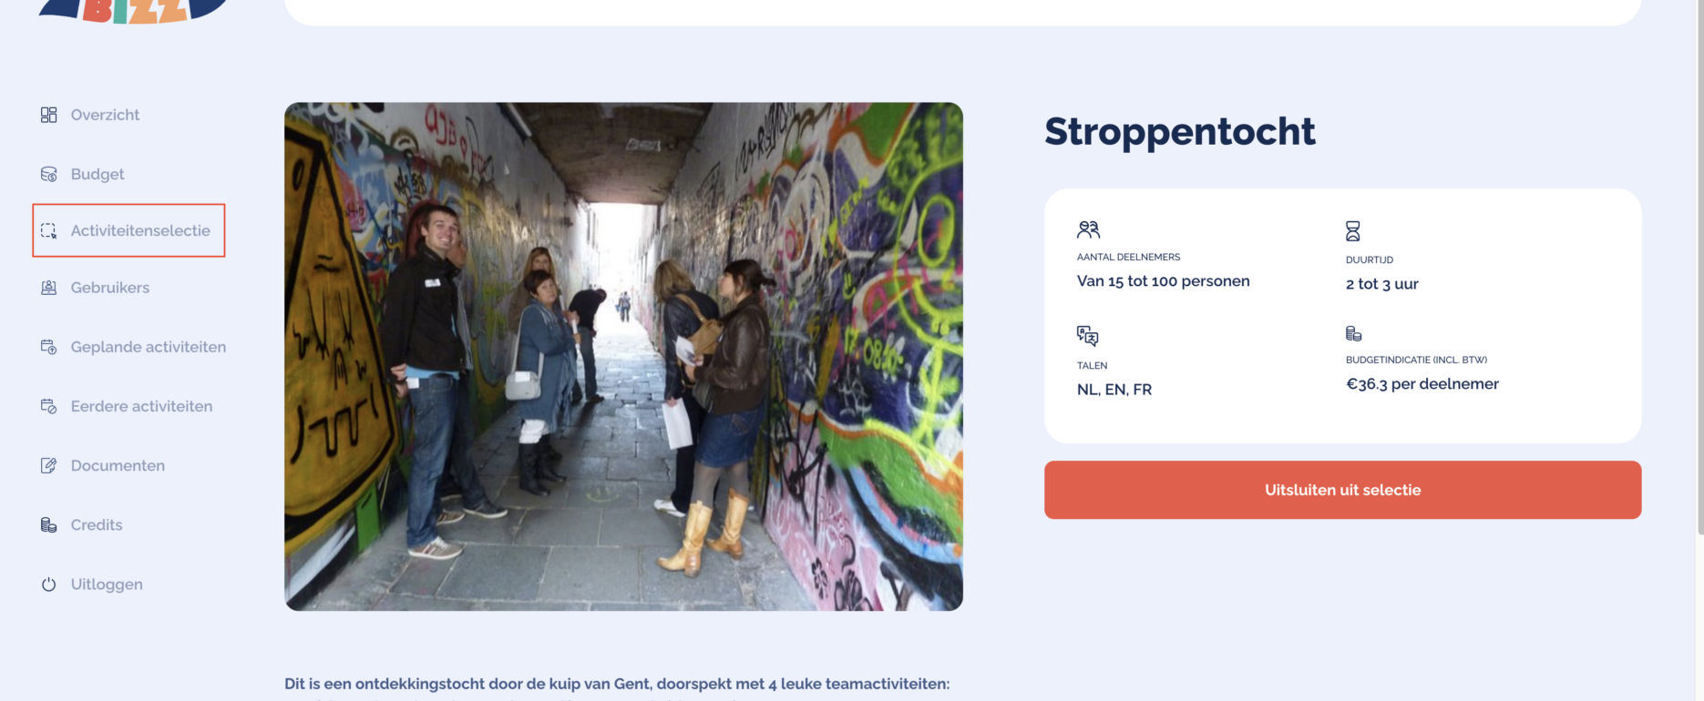Open the Gebruikers section
Screen dimensions: 1704x701
coord(110,288)
